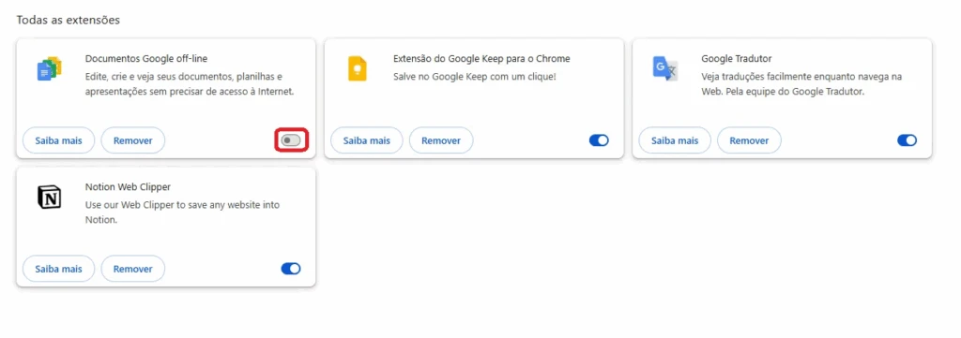Remove the Google Keep extension
Image resolution: width=961 pixels, height=338 pixels.
click(x=441, y=140)
